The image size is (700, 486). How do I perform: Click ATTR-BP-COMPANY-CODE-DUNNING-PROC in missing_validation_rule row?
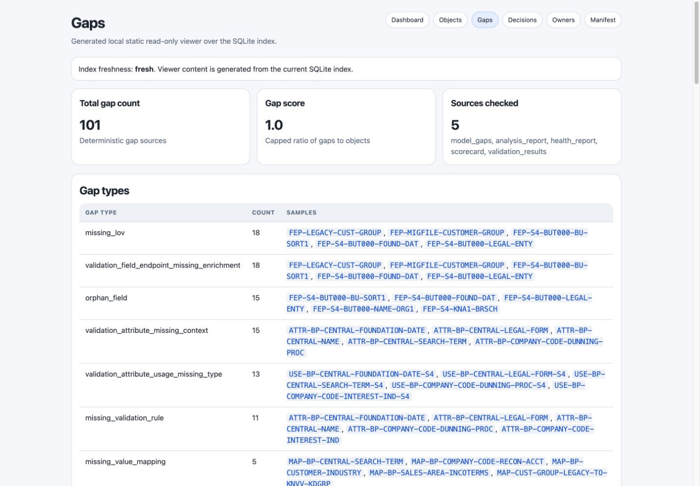(420, 429)
